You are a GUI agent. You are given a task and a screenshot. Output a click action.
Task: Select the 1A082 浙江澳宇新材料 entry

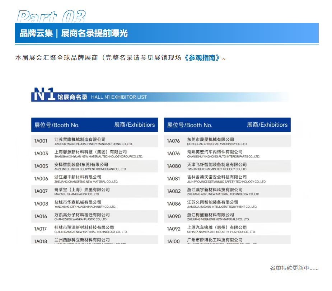pyautogui.click(x=227, y=191)
